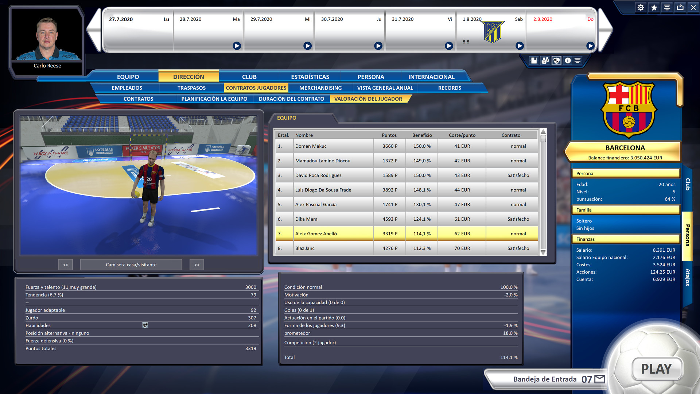Advance calendar with the right arrow
Image resolution: width=700 pixels, height=394 pixels.
pos(605,30)
